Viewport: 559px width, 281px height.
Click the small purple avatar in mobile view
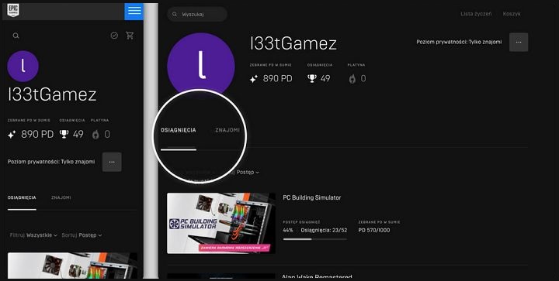(23, 66)
